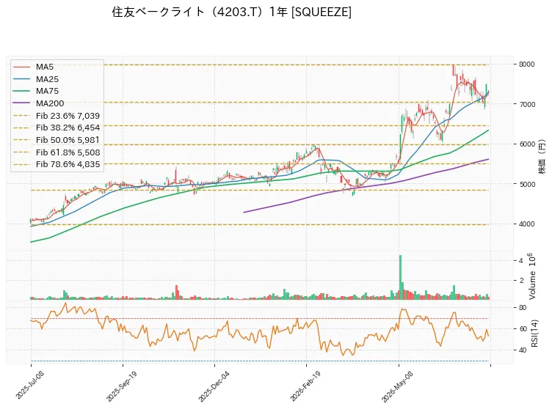Click the Volume axis title

click(x=532, y=276)
